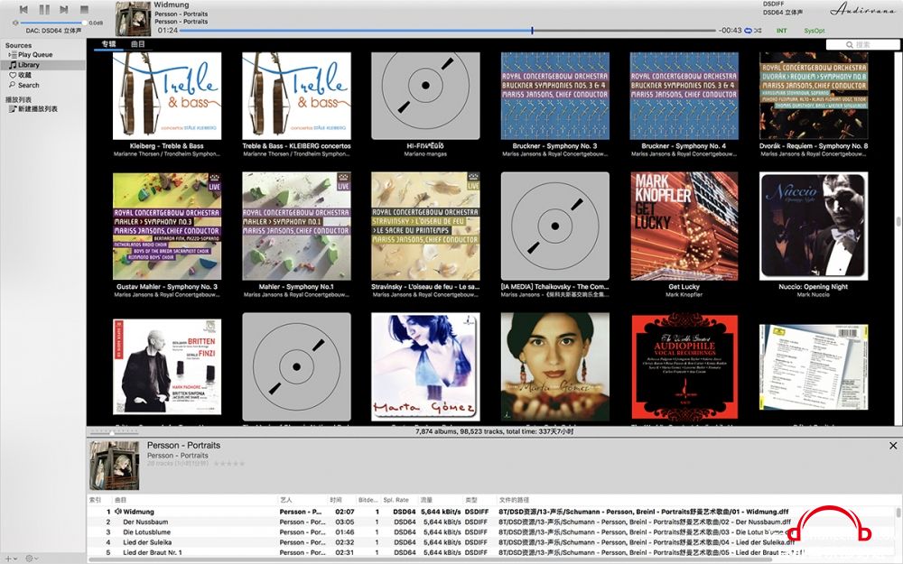903x564 pixels.
Task: Select the playing track Widmung row
Action: [491, 512]
